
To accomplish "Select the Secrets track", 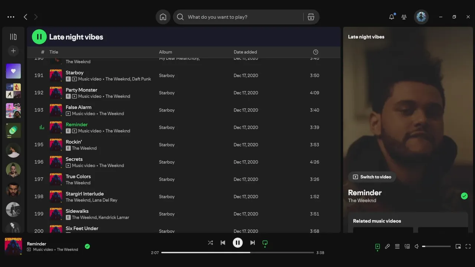I will coord(74,159).
